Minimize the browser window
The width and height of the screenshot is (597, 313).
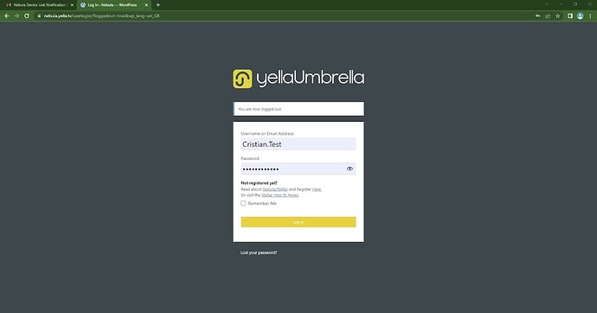point(562,4)
